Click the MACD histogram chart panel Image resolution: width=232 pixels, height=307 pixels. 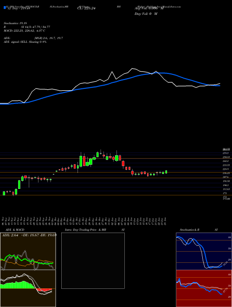coord(28,288)
